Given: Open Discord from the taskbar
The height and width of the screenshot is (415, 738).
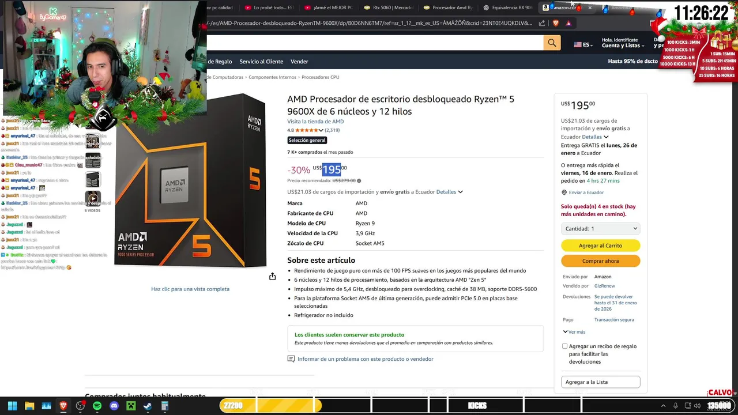Looking at the screenshot, I should pyautogui.click(x=114, y=406).
